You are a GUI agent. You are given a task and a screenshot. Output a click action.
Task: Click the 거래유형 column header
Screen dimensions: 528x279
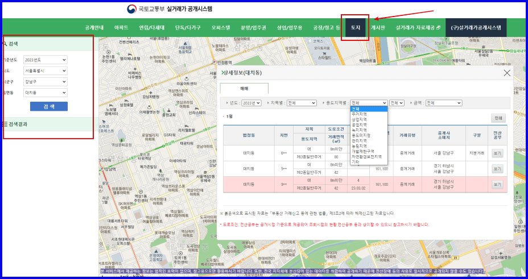click(407, 135)
